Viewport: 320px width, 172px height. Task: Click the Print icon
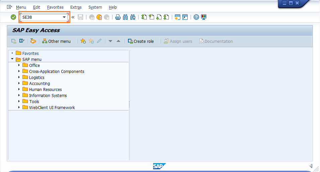pos(118,17)
